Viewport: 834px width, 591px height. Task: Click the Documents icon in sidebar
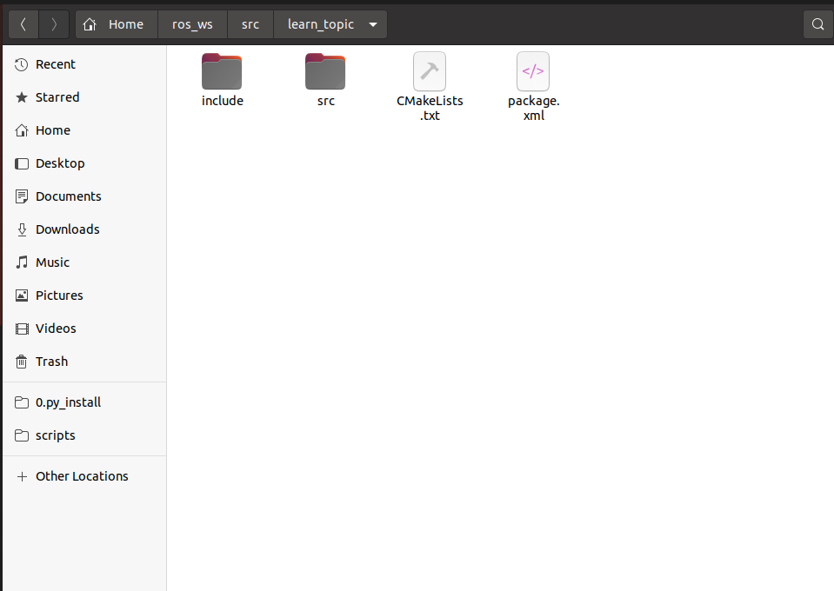(x=22, y=196)
